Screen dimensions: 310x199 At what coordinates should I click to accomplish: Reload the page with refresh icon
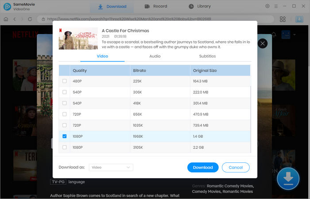pyautogui.click(x=30, y=19)
